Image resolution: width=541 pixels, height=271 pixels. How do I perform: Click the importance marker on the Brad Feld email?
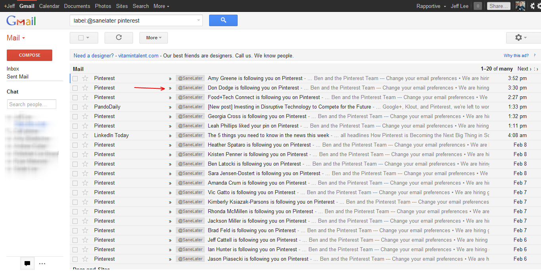point(170,231)
